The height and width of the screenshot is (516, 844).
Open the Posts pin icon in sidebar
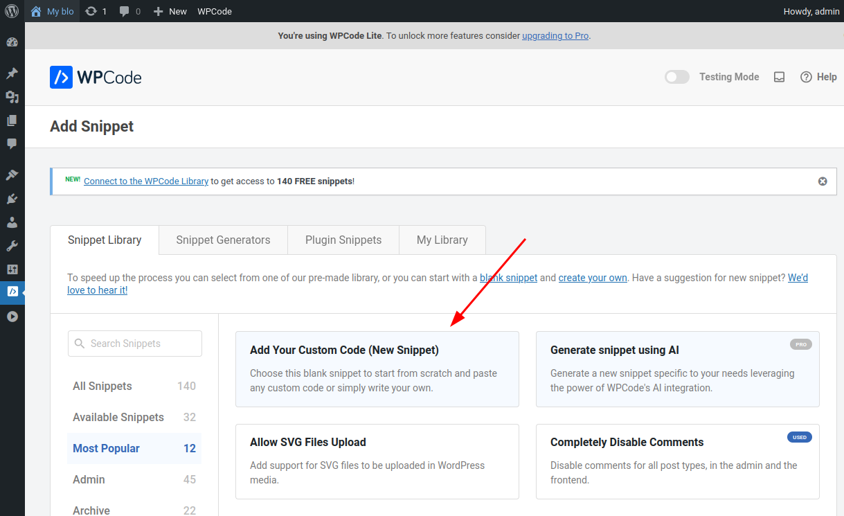coord(12,73)
